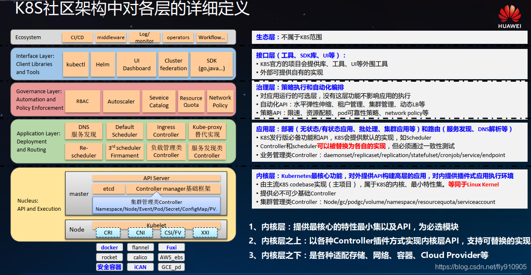
Task: Click the API Server bar
Action: click(157, 178)
